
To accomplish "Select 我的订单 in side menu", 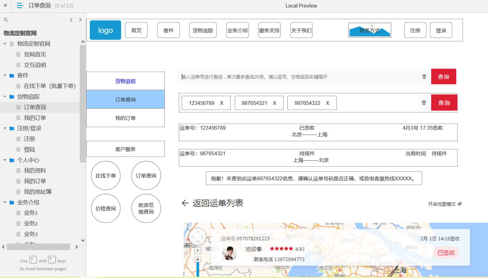I will click(x=126, y=118).
